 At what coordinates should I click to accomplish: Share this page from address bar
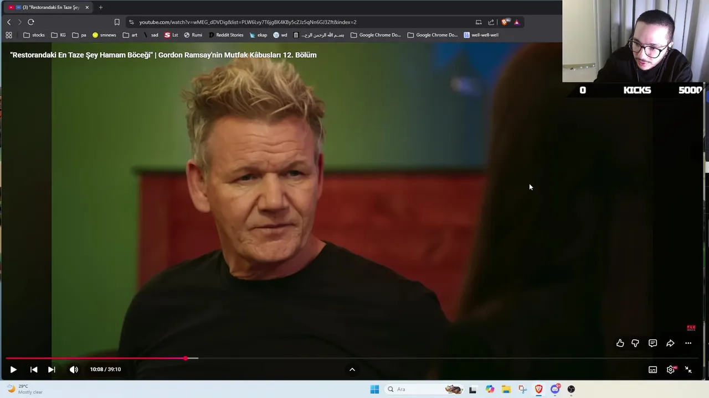tap(491, 22)
